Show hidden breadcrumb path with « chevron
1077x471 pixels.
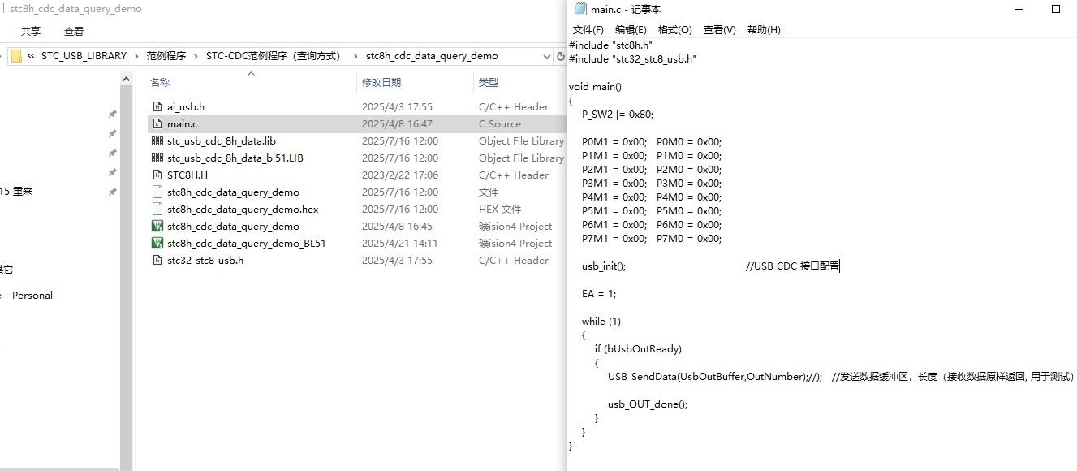31,56
